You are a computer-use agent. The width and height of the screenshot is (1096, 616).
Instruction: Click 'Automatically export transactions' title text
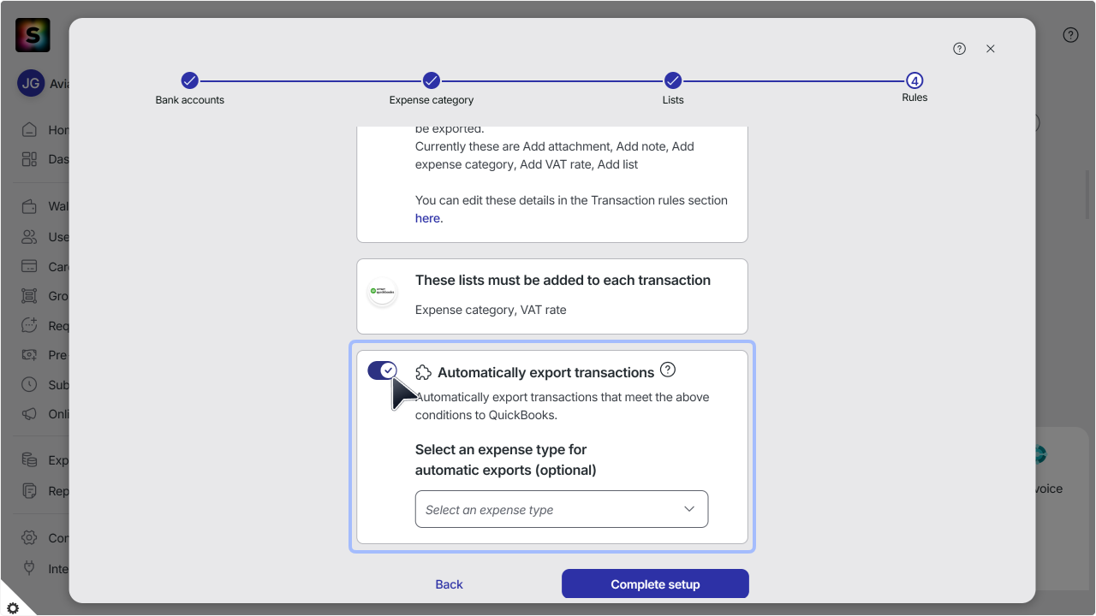(545, 372)
